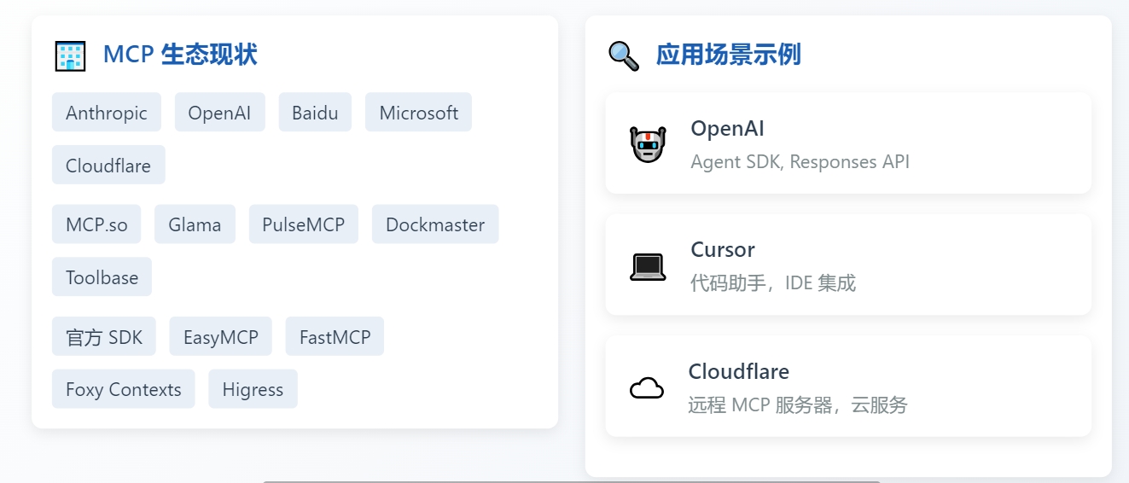Open the MCP.so tag
1129x483 pixels.
coord(96,224)
